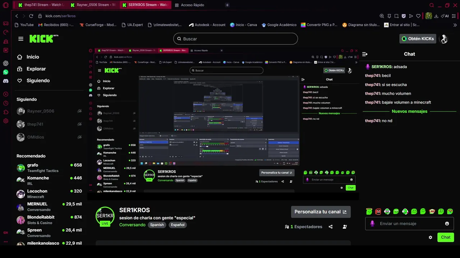Switch to the Rayner_0506 Stream tab
460x258 pixels.
coord(93,5)
